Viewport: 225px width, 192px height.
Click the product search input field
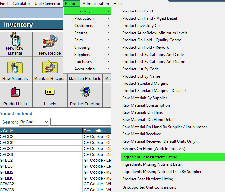(81, 122)
